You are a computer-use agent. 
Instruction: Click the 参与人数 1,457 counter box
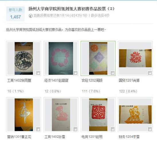[x=15, y=14]
